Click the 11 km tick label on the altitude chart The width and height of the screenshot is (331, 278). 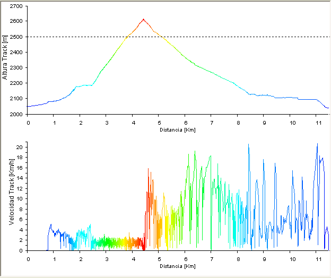coord(319,123)
